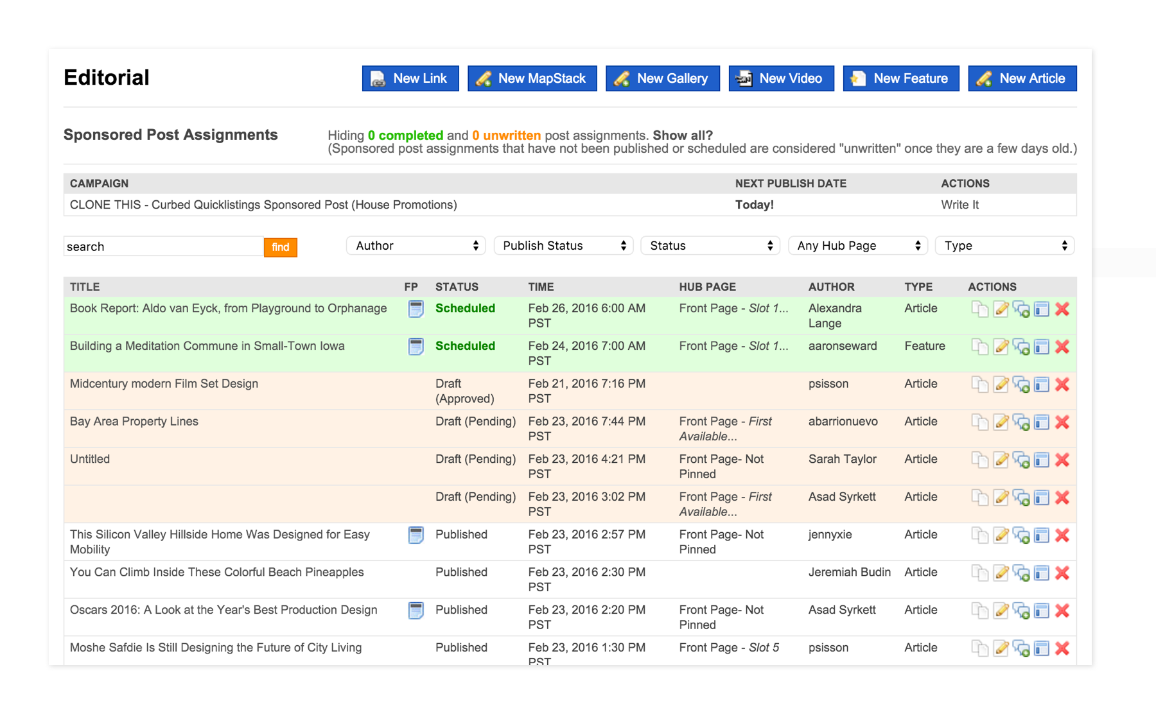Click the TIME column header

(x=541, y=287)
